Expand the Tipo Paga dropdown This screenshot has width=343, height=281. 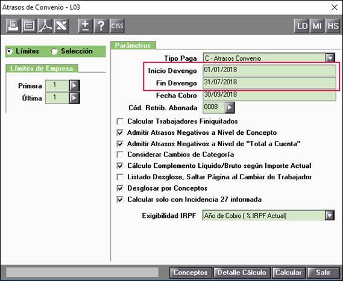pos(330,58)
